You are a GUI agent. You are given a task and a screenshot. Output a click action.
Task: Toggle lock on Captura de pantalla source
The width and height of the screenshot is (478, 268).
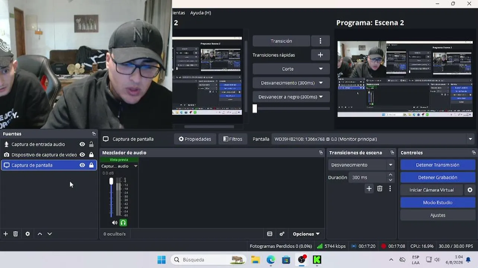(x=91, y=165)
